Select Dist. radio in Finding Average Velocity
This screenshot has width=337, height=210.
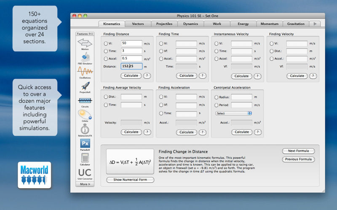[x=106, y=97]
